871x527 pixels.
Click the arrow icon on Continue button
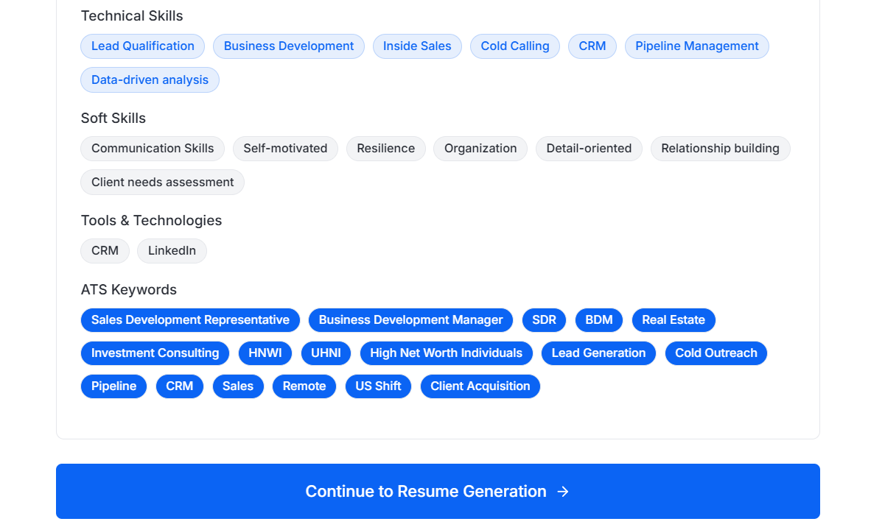click(x=563, y=491)
